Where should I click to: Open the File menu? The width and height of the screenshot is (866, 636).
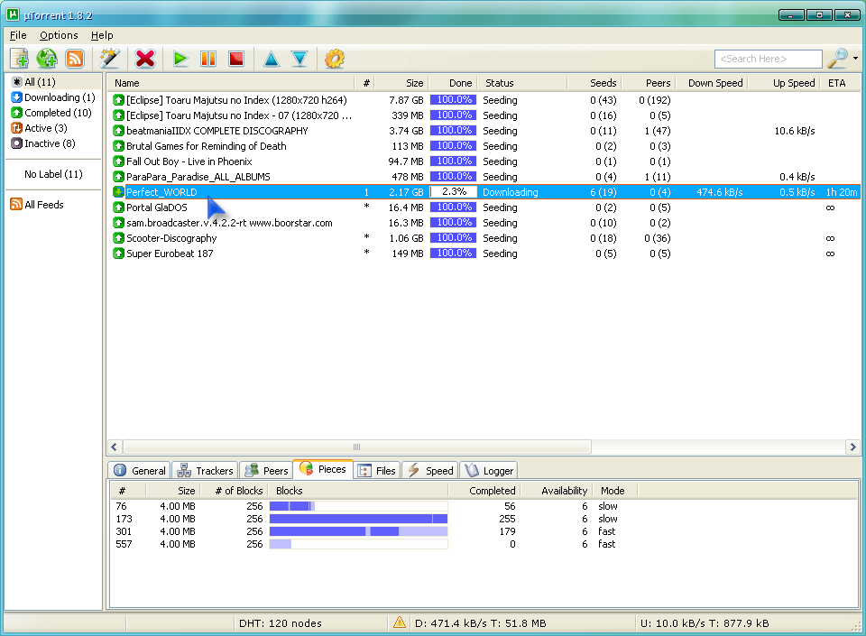(x=18, y=35)
